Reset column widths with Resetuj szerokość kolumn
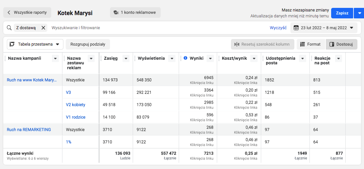Image resolution: width=364 pixels, height=169 pixels. [262, 44]
